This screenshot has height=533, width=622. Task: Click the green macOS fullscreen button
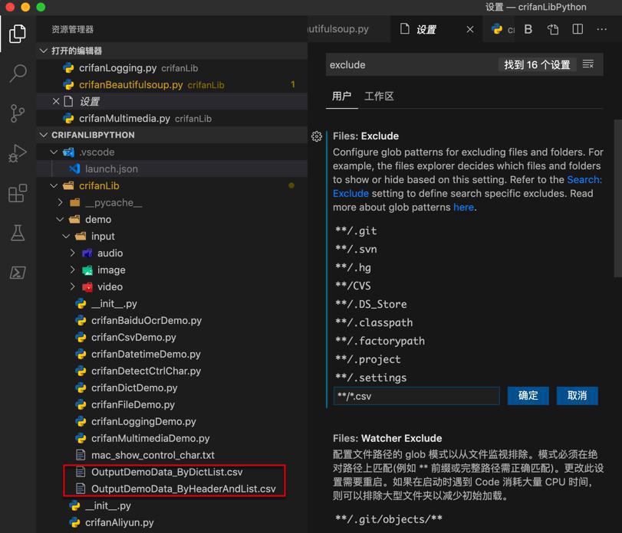(41, 7)
